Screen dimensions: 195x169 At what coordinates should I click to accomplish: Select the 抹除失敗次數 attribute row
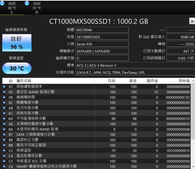96,113
